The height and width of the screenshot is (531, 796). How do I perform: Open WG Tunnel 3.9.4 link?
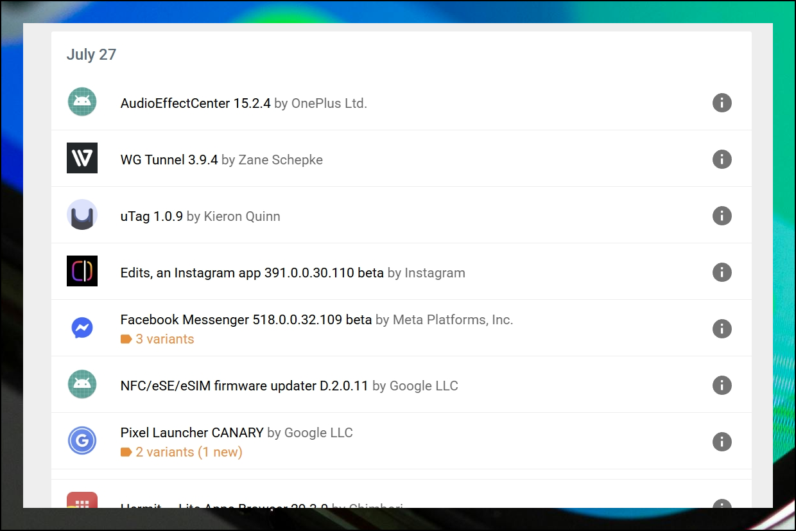coord(169,159)
